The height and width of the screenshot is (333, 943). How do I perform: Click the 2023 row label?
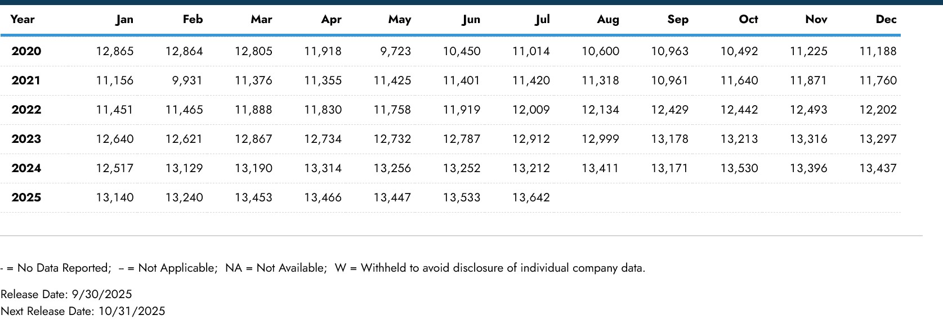pyautogui.click(x=26, y=139)
